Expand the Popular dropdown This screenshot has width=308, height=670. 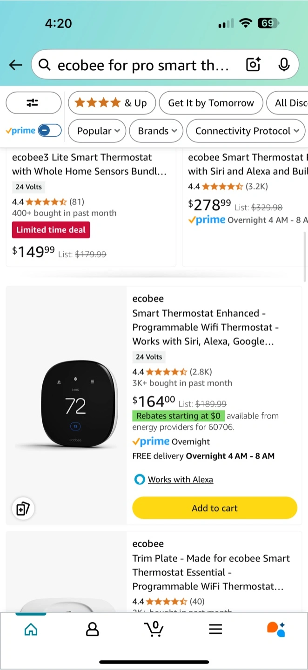(x=98, y=131)
